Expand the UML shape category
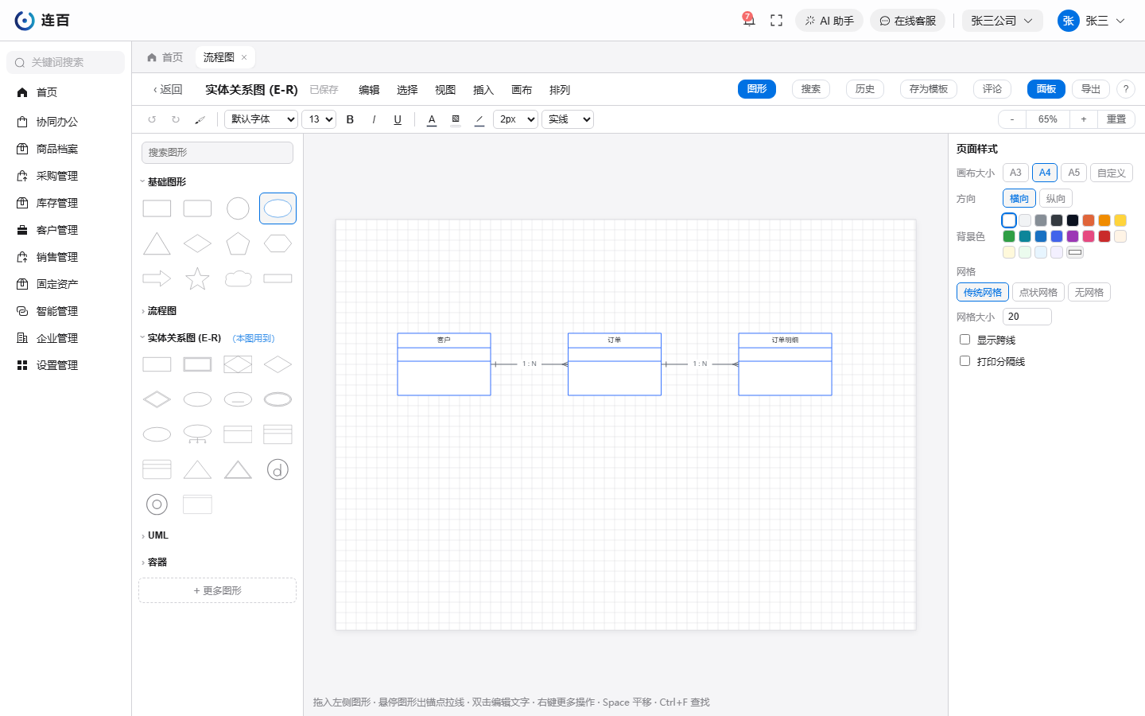Screen dimensions: 1145x716 [158, 535]
